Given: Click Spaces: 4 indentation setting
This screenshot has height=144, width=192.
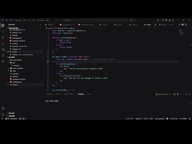Looking at the screenshot, I should click(x=139, y=118).
